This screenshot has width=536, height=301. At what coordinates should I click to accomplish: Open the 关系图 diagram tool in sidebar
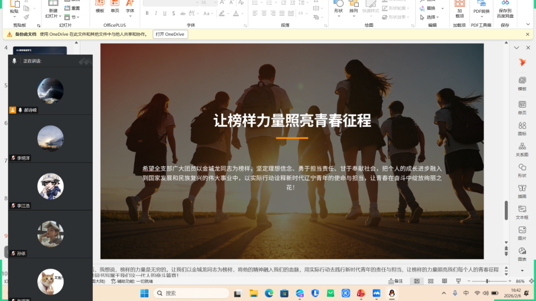pyautogui.click(x=522, y=149)
